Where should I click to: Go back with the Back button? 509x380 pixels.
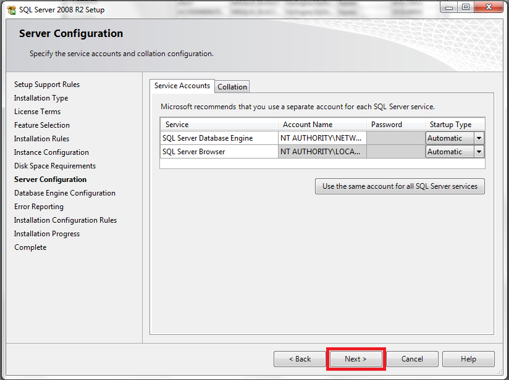click(300, 359)
